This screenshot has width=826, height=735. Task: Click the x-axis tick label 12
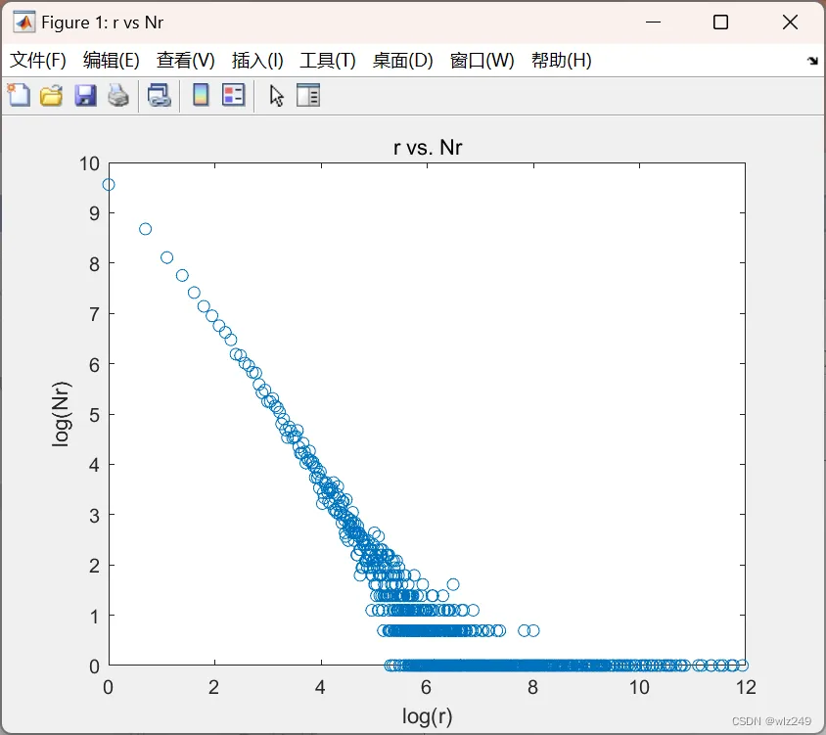click(746, 687)
